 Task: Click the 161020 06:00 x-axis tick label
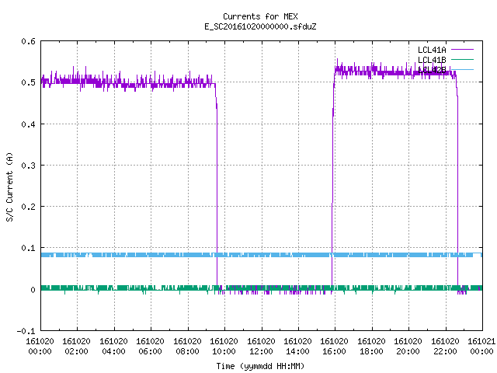[x=150, y=347]
